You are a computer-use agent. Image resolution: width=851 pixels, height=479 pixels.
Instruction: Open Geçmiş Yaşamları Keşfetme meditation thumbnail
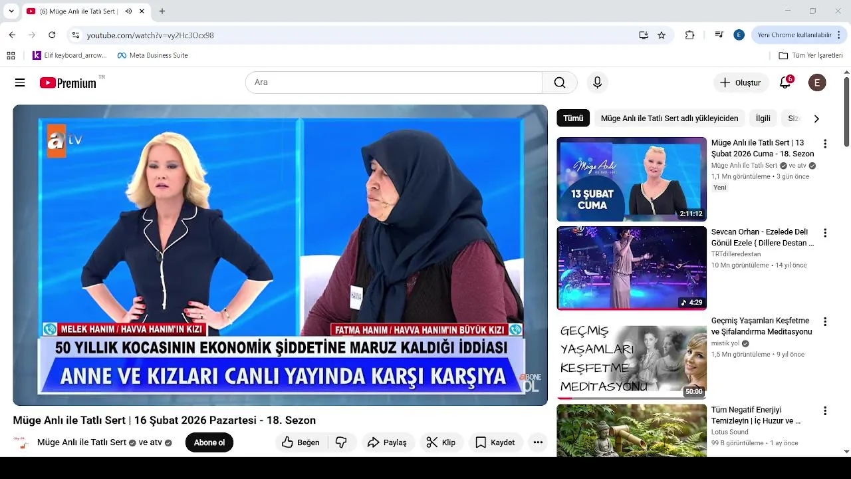tap(632, 357)
